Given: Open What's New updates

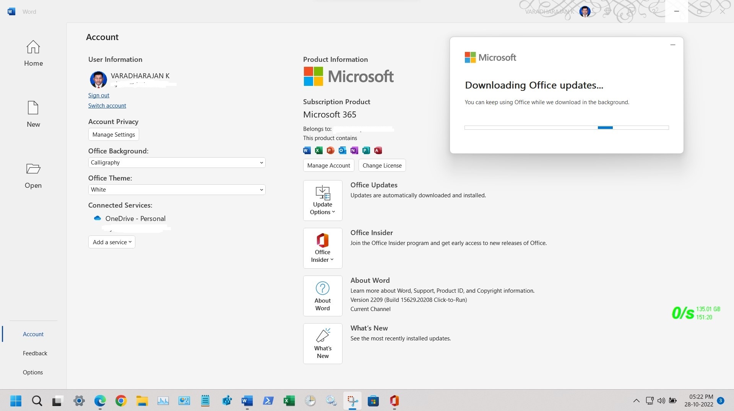Looking at the screenshot, I should coord(323,343).
